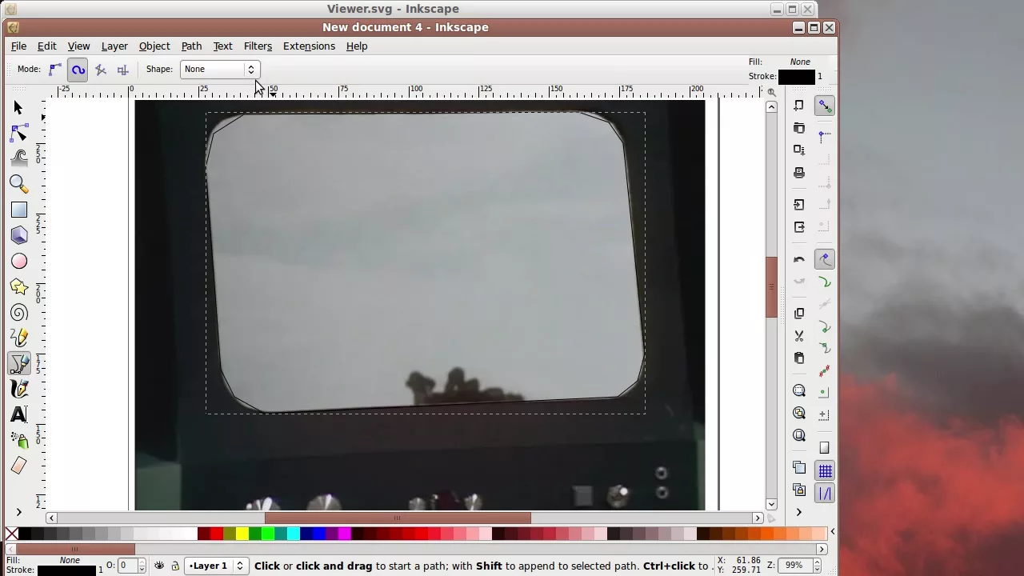The width and height of the screenshot is (1024, 576).
Task: Click Zoom to fit page icon
Action: pos(799,435)
